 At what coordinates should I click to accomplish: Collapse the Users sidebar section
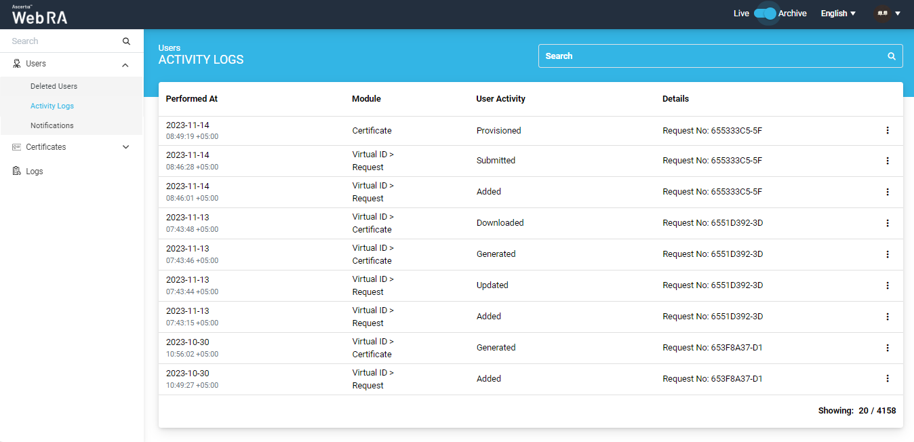point(125,64)
